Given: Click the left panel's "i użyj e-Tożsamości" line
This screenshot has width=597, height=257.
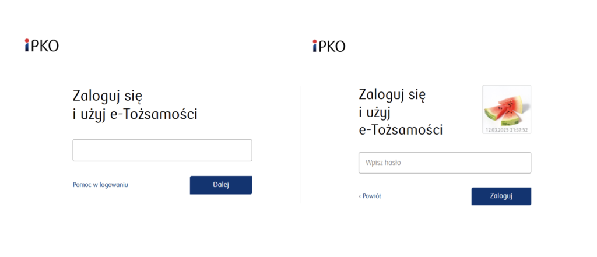Looking at the screenshot, I should point(135,114).
